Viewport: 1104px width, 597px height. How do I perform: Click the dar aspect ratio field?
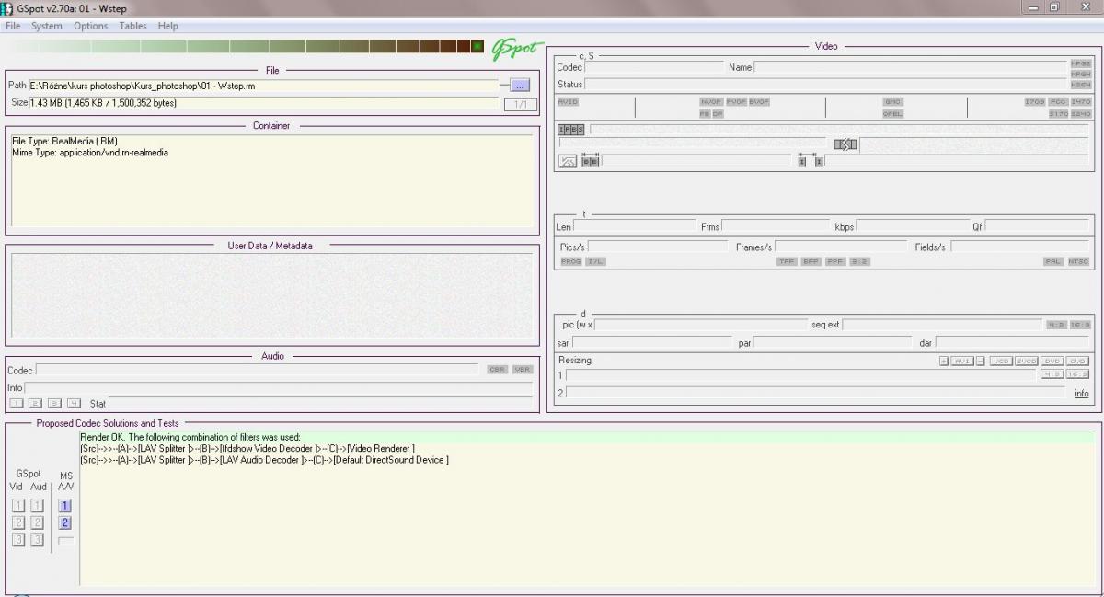coord(1014,342)
